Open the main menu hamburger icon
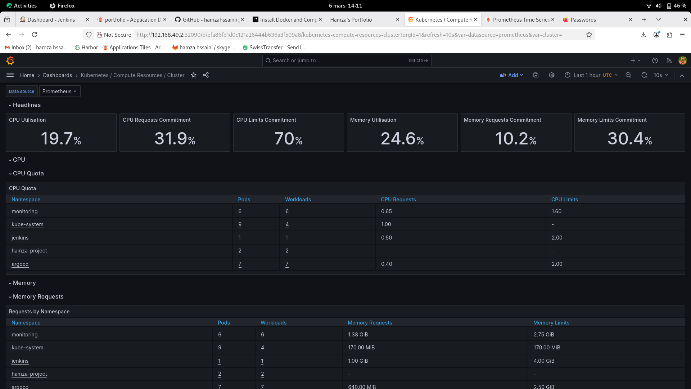This screenshot has height=389, width=691. [10, 75]
